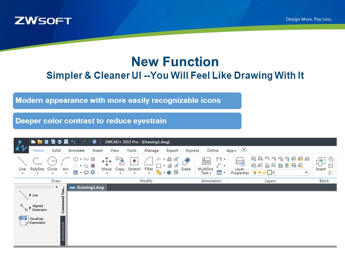Click the Undo arrow icon
The image size is (345, 259).
(73, 142)
